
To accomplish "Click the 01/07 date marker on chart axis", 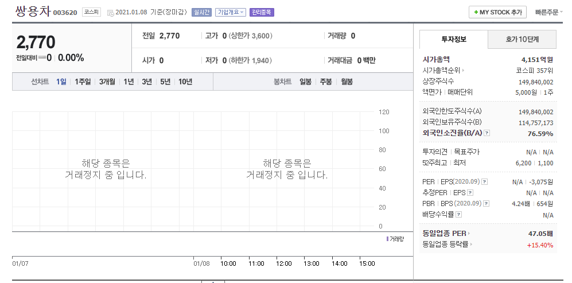I will click(20, 263).
